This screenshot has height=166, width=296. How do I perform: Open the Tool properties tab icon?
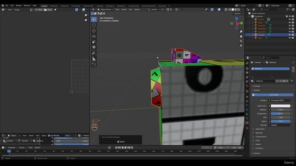click(x=247, y=63)
